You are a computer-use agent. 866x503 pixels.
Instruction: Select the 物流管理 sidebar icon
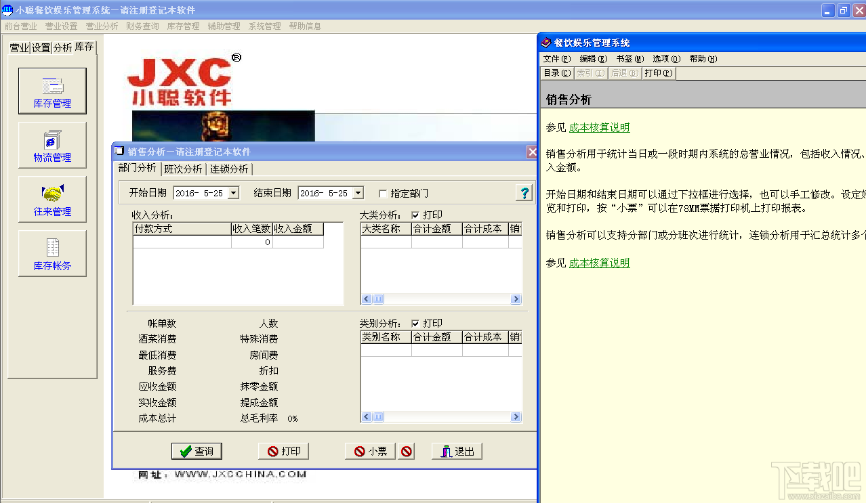pos(52,144)
